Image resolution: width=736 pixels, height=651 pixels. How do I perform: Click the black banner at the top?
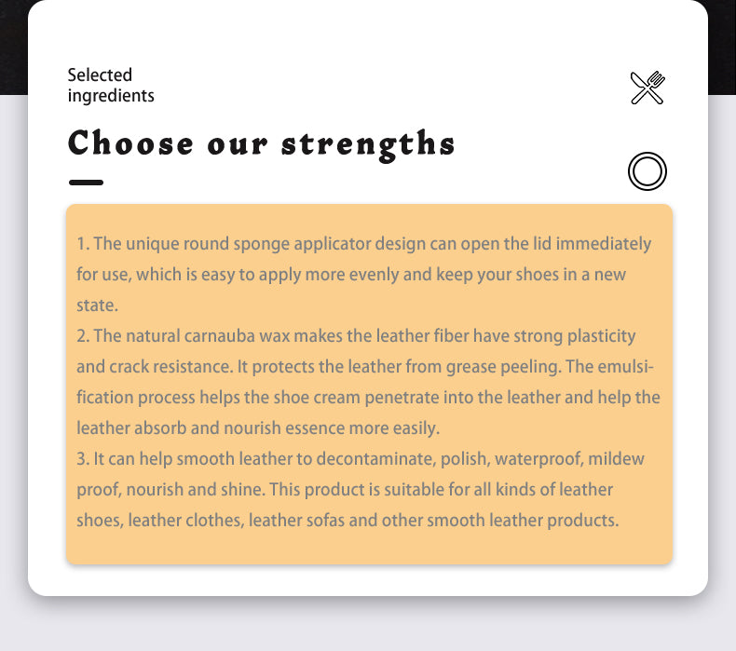14,47
